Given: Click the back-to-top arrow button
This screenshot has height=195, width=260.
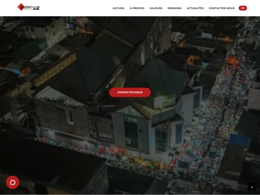Looking at the screenshot, I should pyautogui.click(x=252, y=187).
